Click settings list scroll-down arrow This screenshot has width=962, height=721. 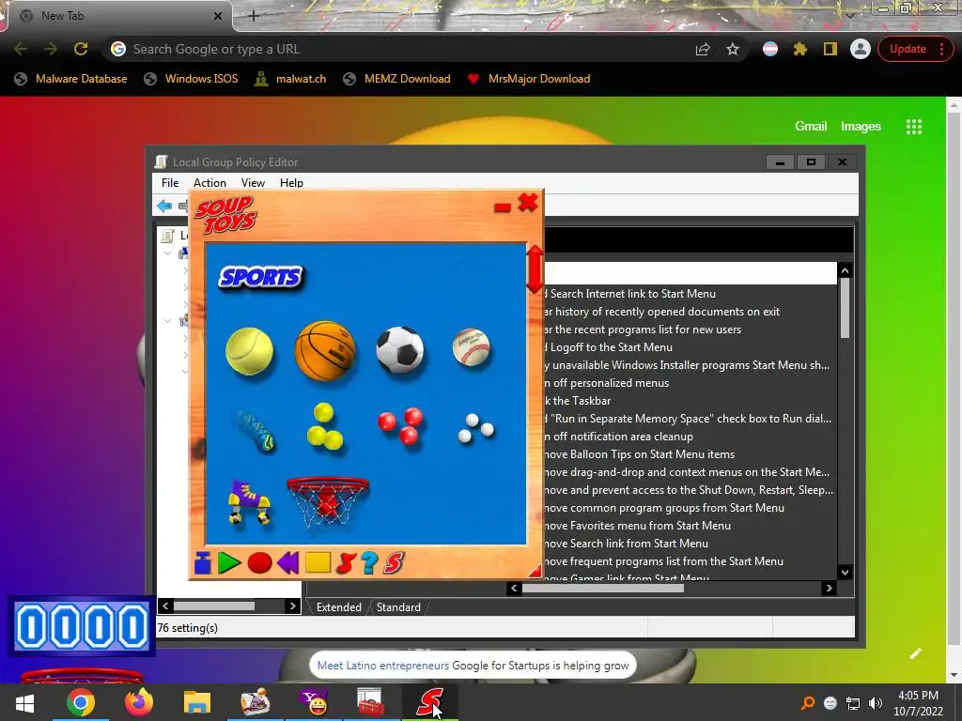point(845,572)
